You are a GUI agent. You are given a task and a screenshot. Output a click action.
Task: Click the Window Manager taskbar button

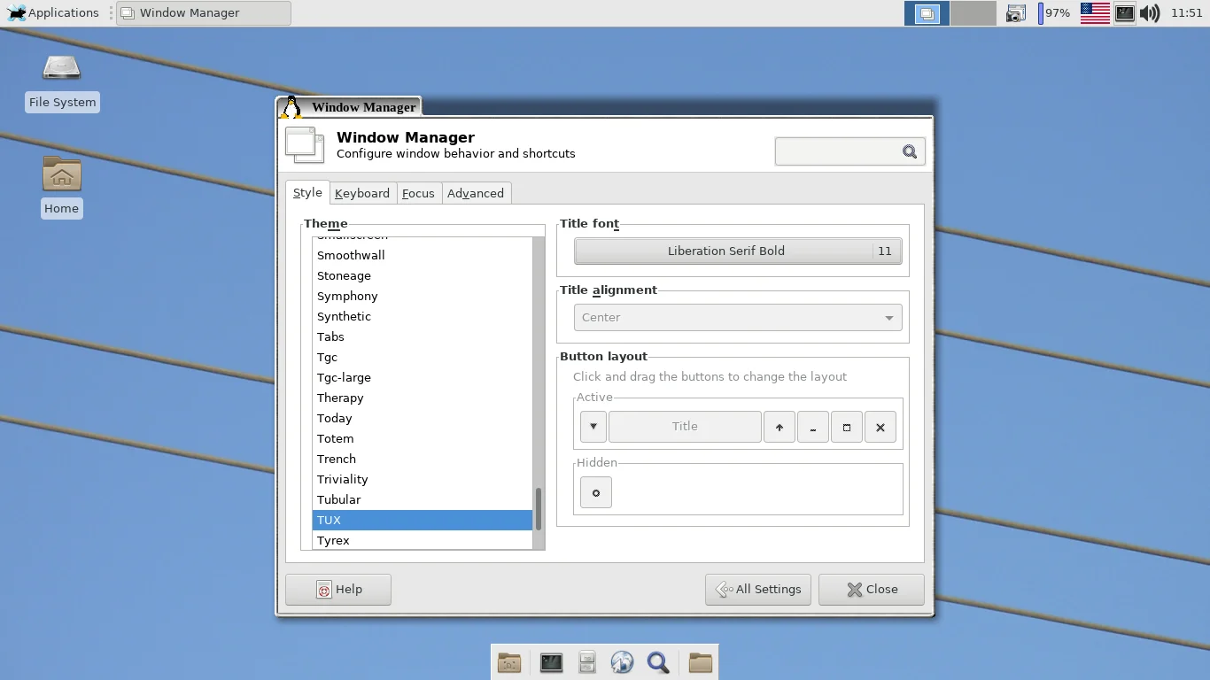203,13
